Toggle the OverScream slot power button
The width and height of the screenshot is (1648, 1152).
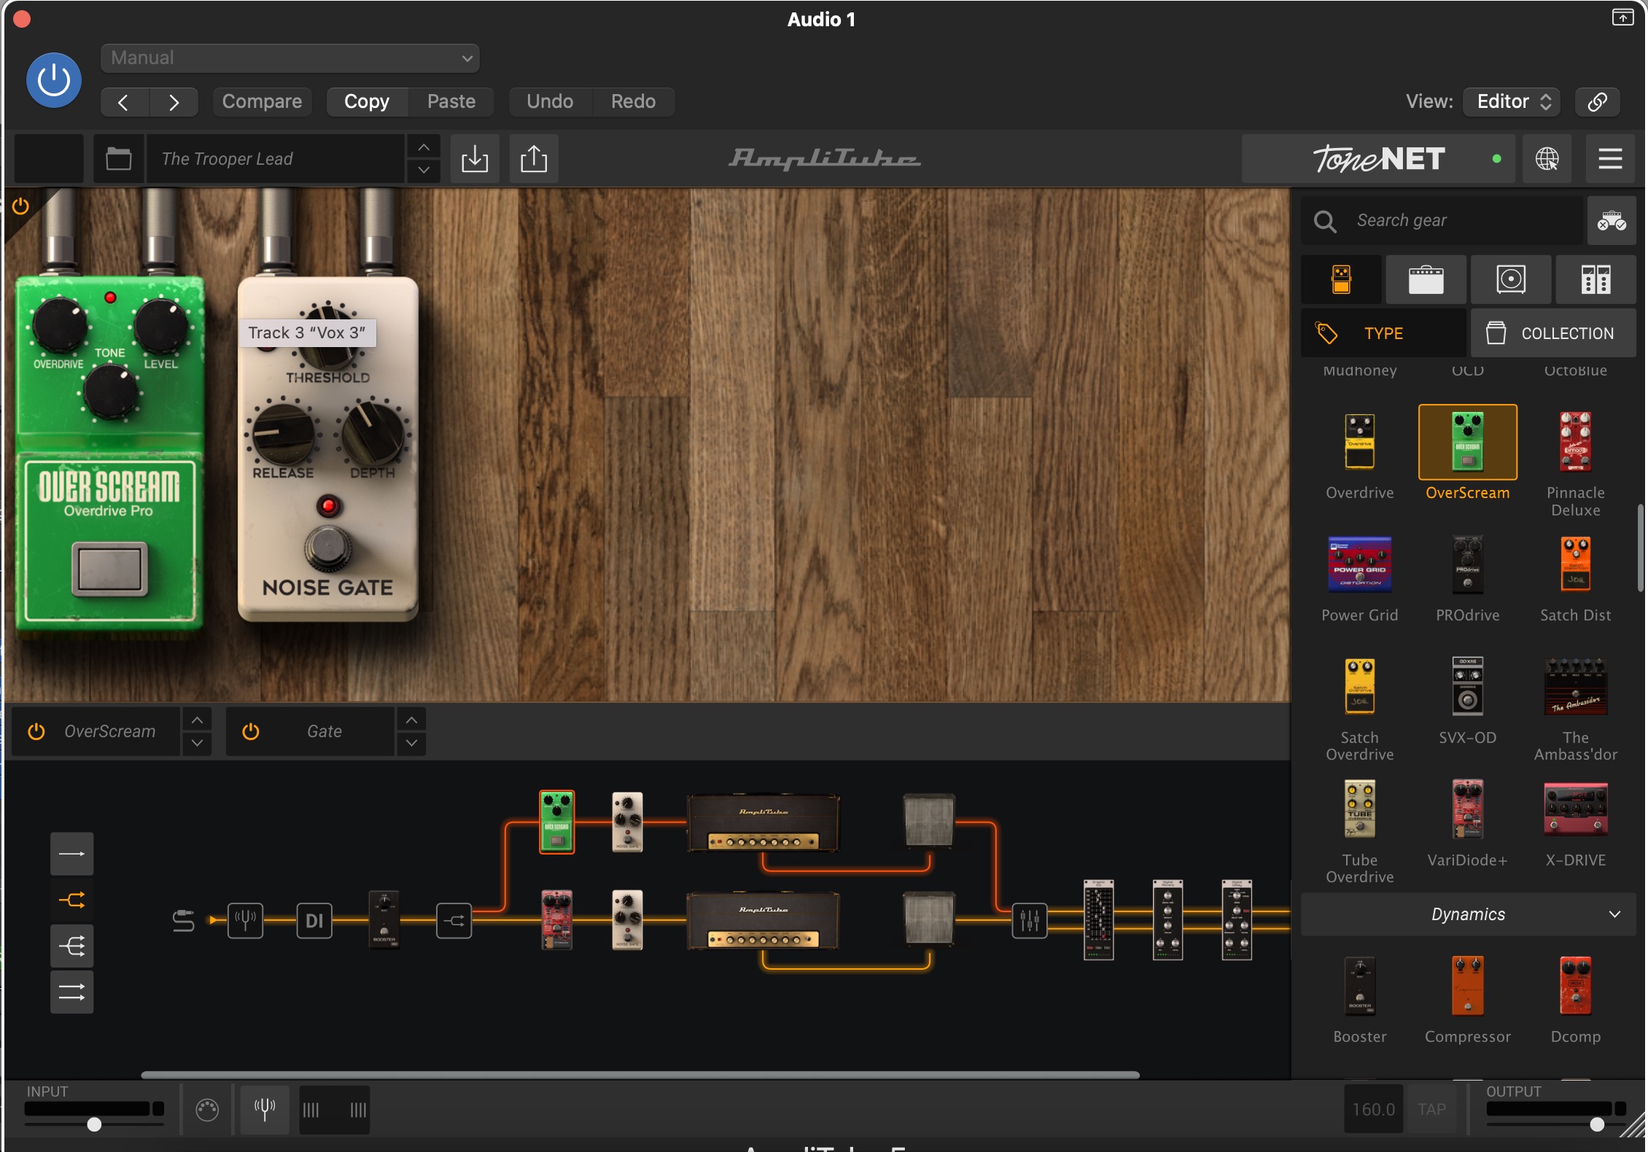pyautogui.click(x=36, y=731)
